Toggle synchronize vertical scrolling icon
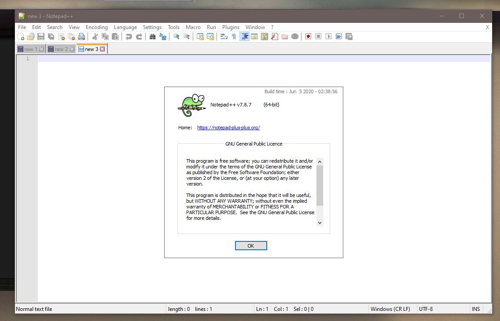Screen dimensions: 500x321 pos(200,36)
